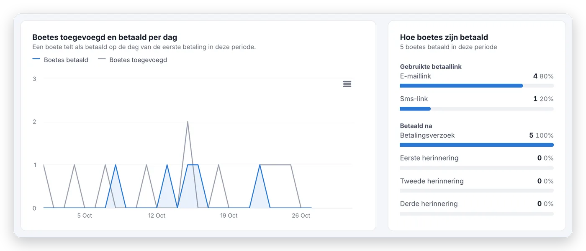The height and width of the screenshot is (251, 586).
Task: Click the "Gebruikte betaallink" section label
Action: [431, 67]
